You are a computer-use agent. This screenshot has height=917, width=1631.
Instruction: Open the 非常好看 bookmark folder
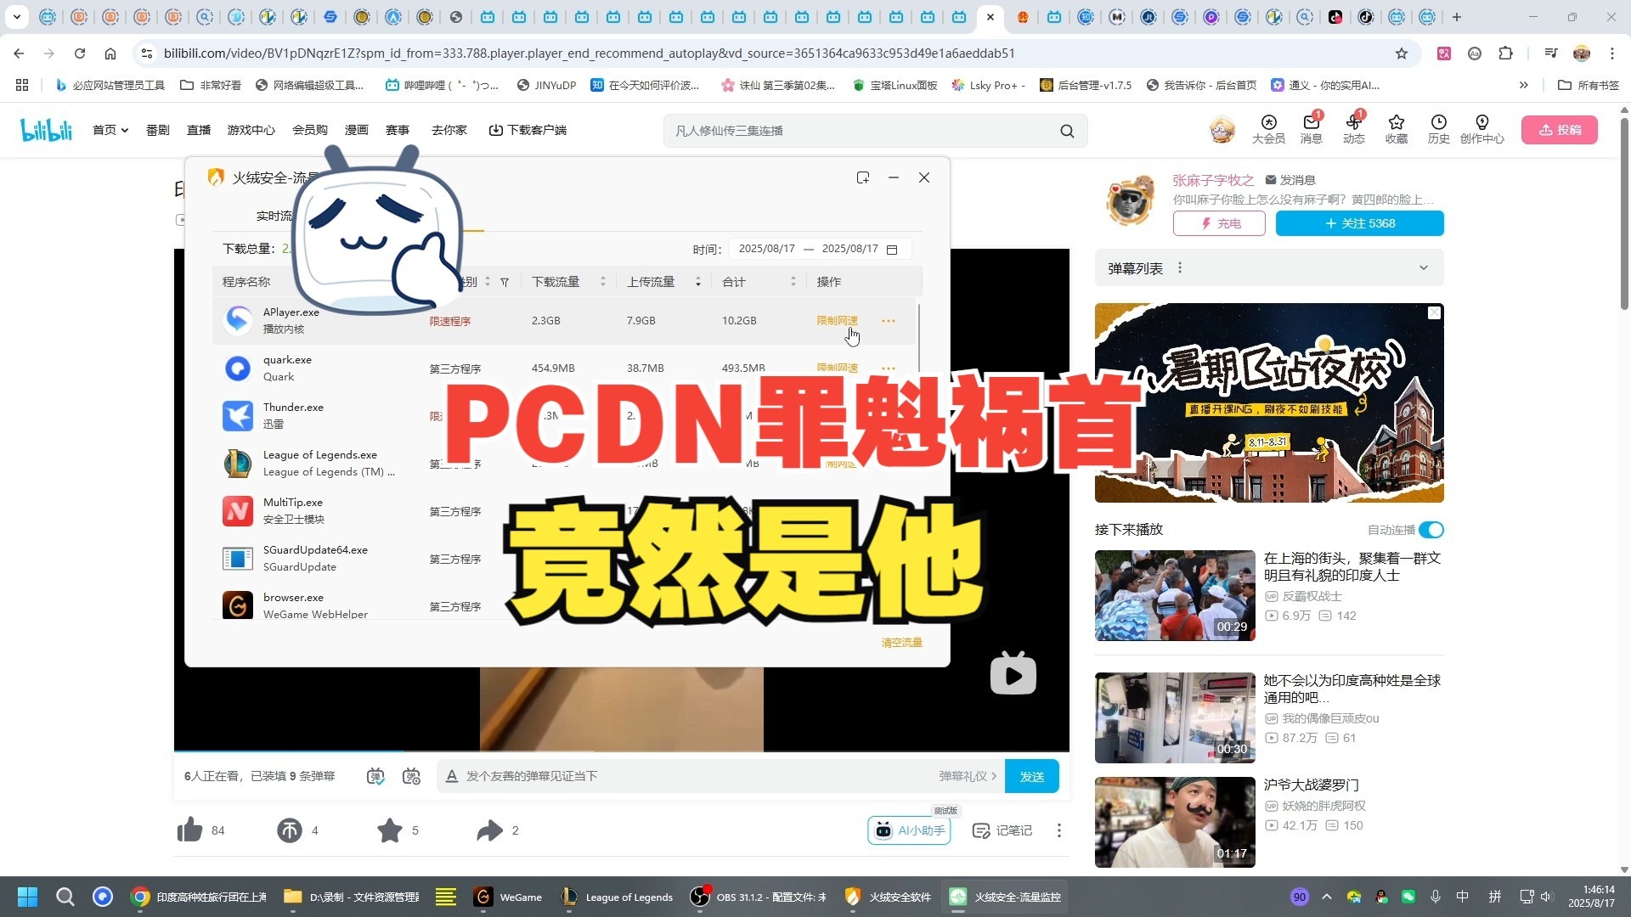click(211, 85)
